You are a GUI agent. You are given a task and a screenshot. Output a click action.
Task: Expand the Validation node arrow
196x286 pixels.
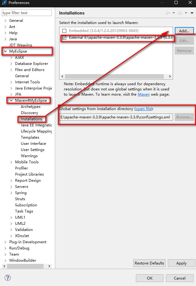(11, 230)
